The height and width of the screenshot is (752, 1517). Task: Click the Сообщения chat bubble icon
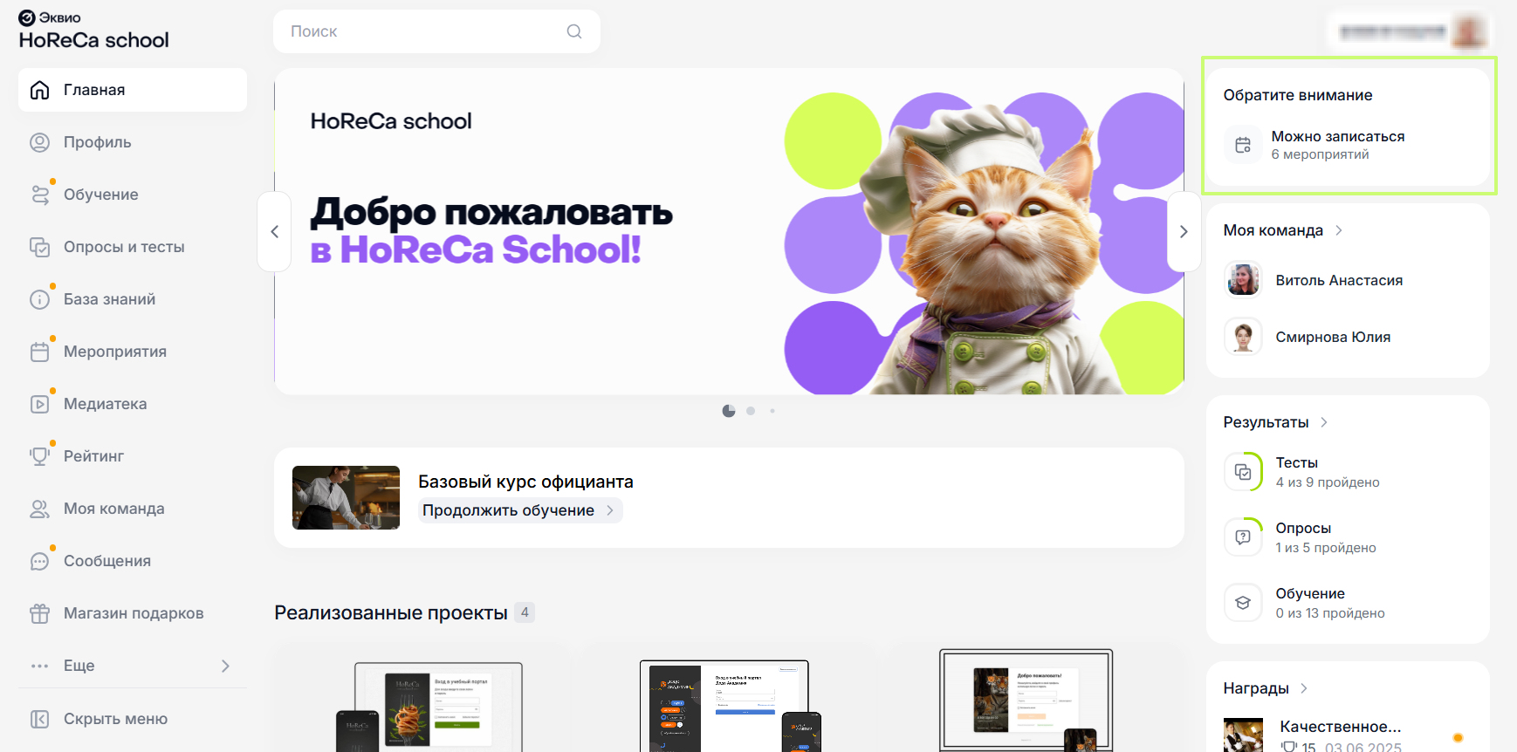tap(39, 561)
